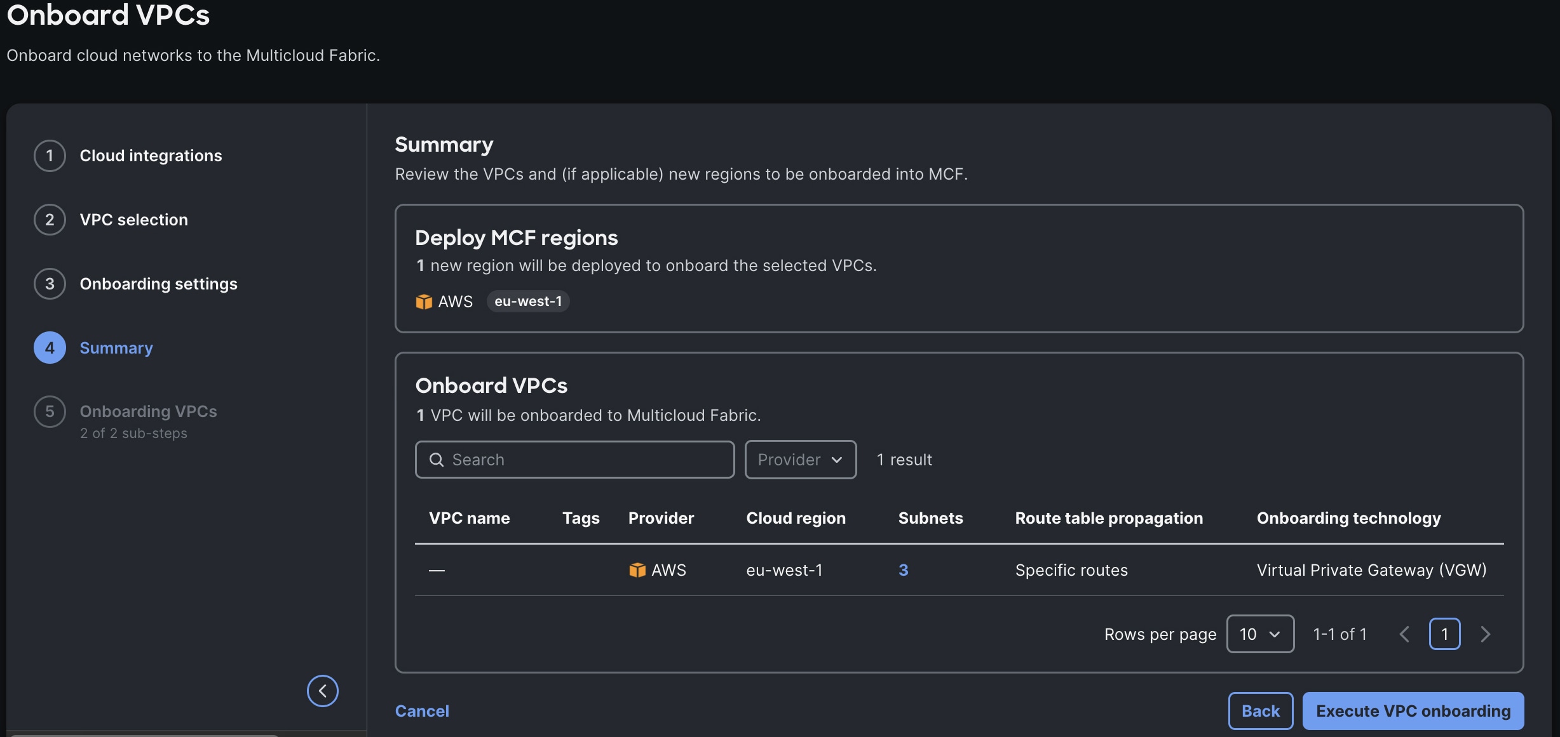
Task: Click the magnifier icon in the Search box
Action: tap(437, 460)
